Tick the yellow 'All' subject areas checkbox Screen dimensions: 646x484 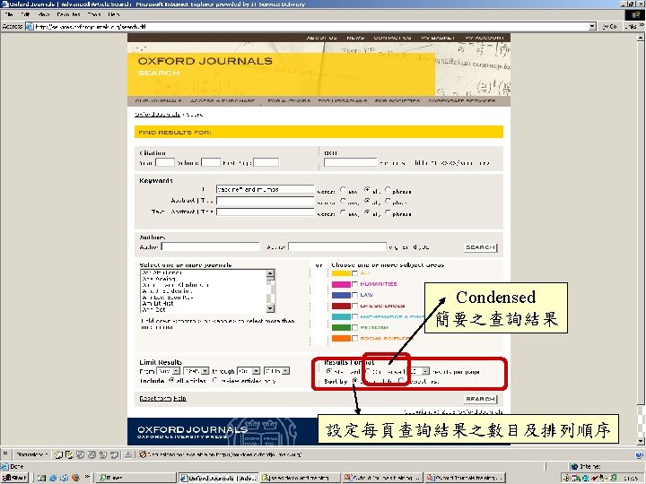(x=354, y=273)
